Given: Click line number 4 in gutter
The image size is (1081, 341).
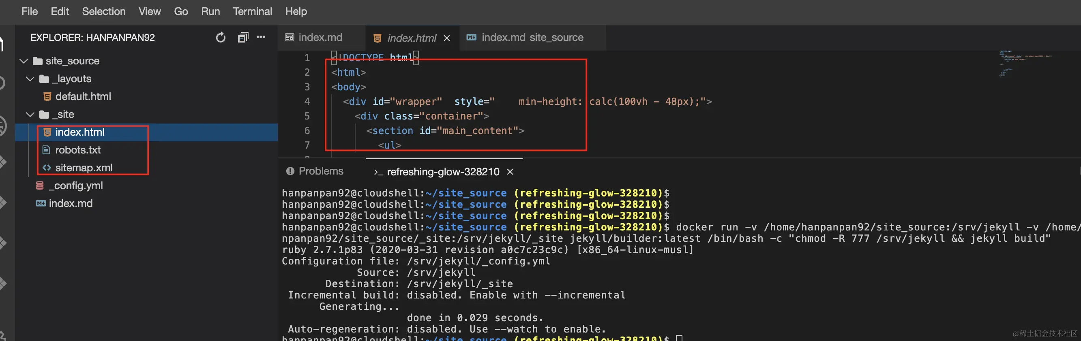Looking at the screenshot, I should (307, 101).
